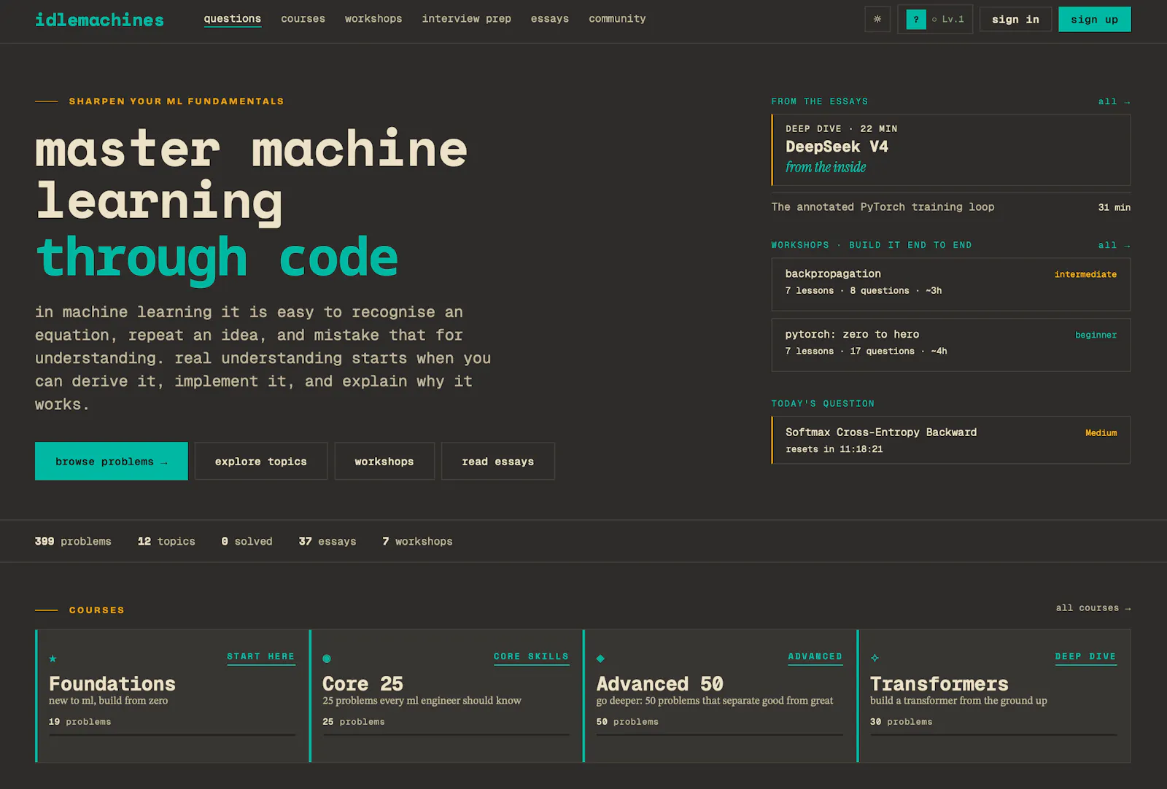Screen dimensions: 1167x789
Task: Click the Lv.1 level indicator
Action: [x=948, y=20]
